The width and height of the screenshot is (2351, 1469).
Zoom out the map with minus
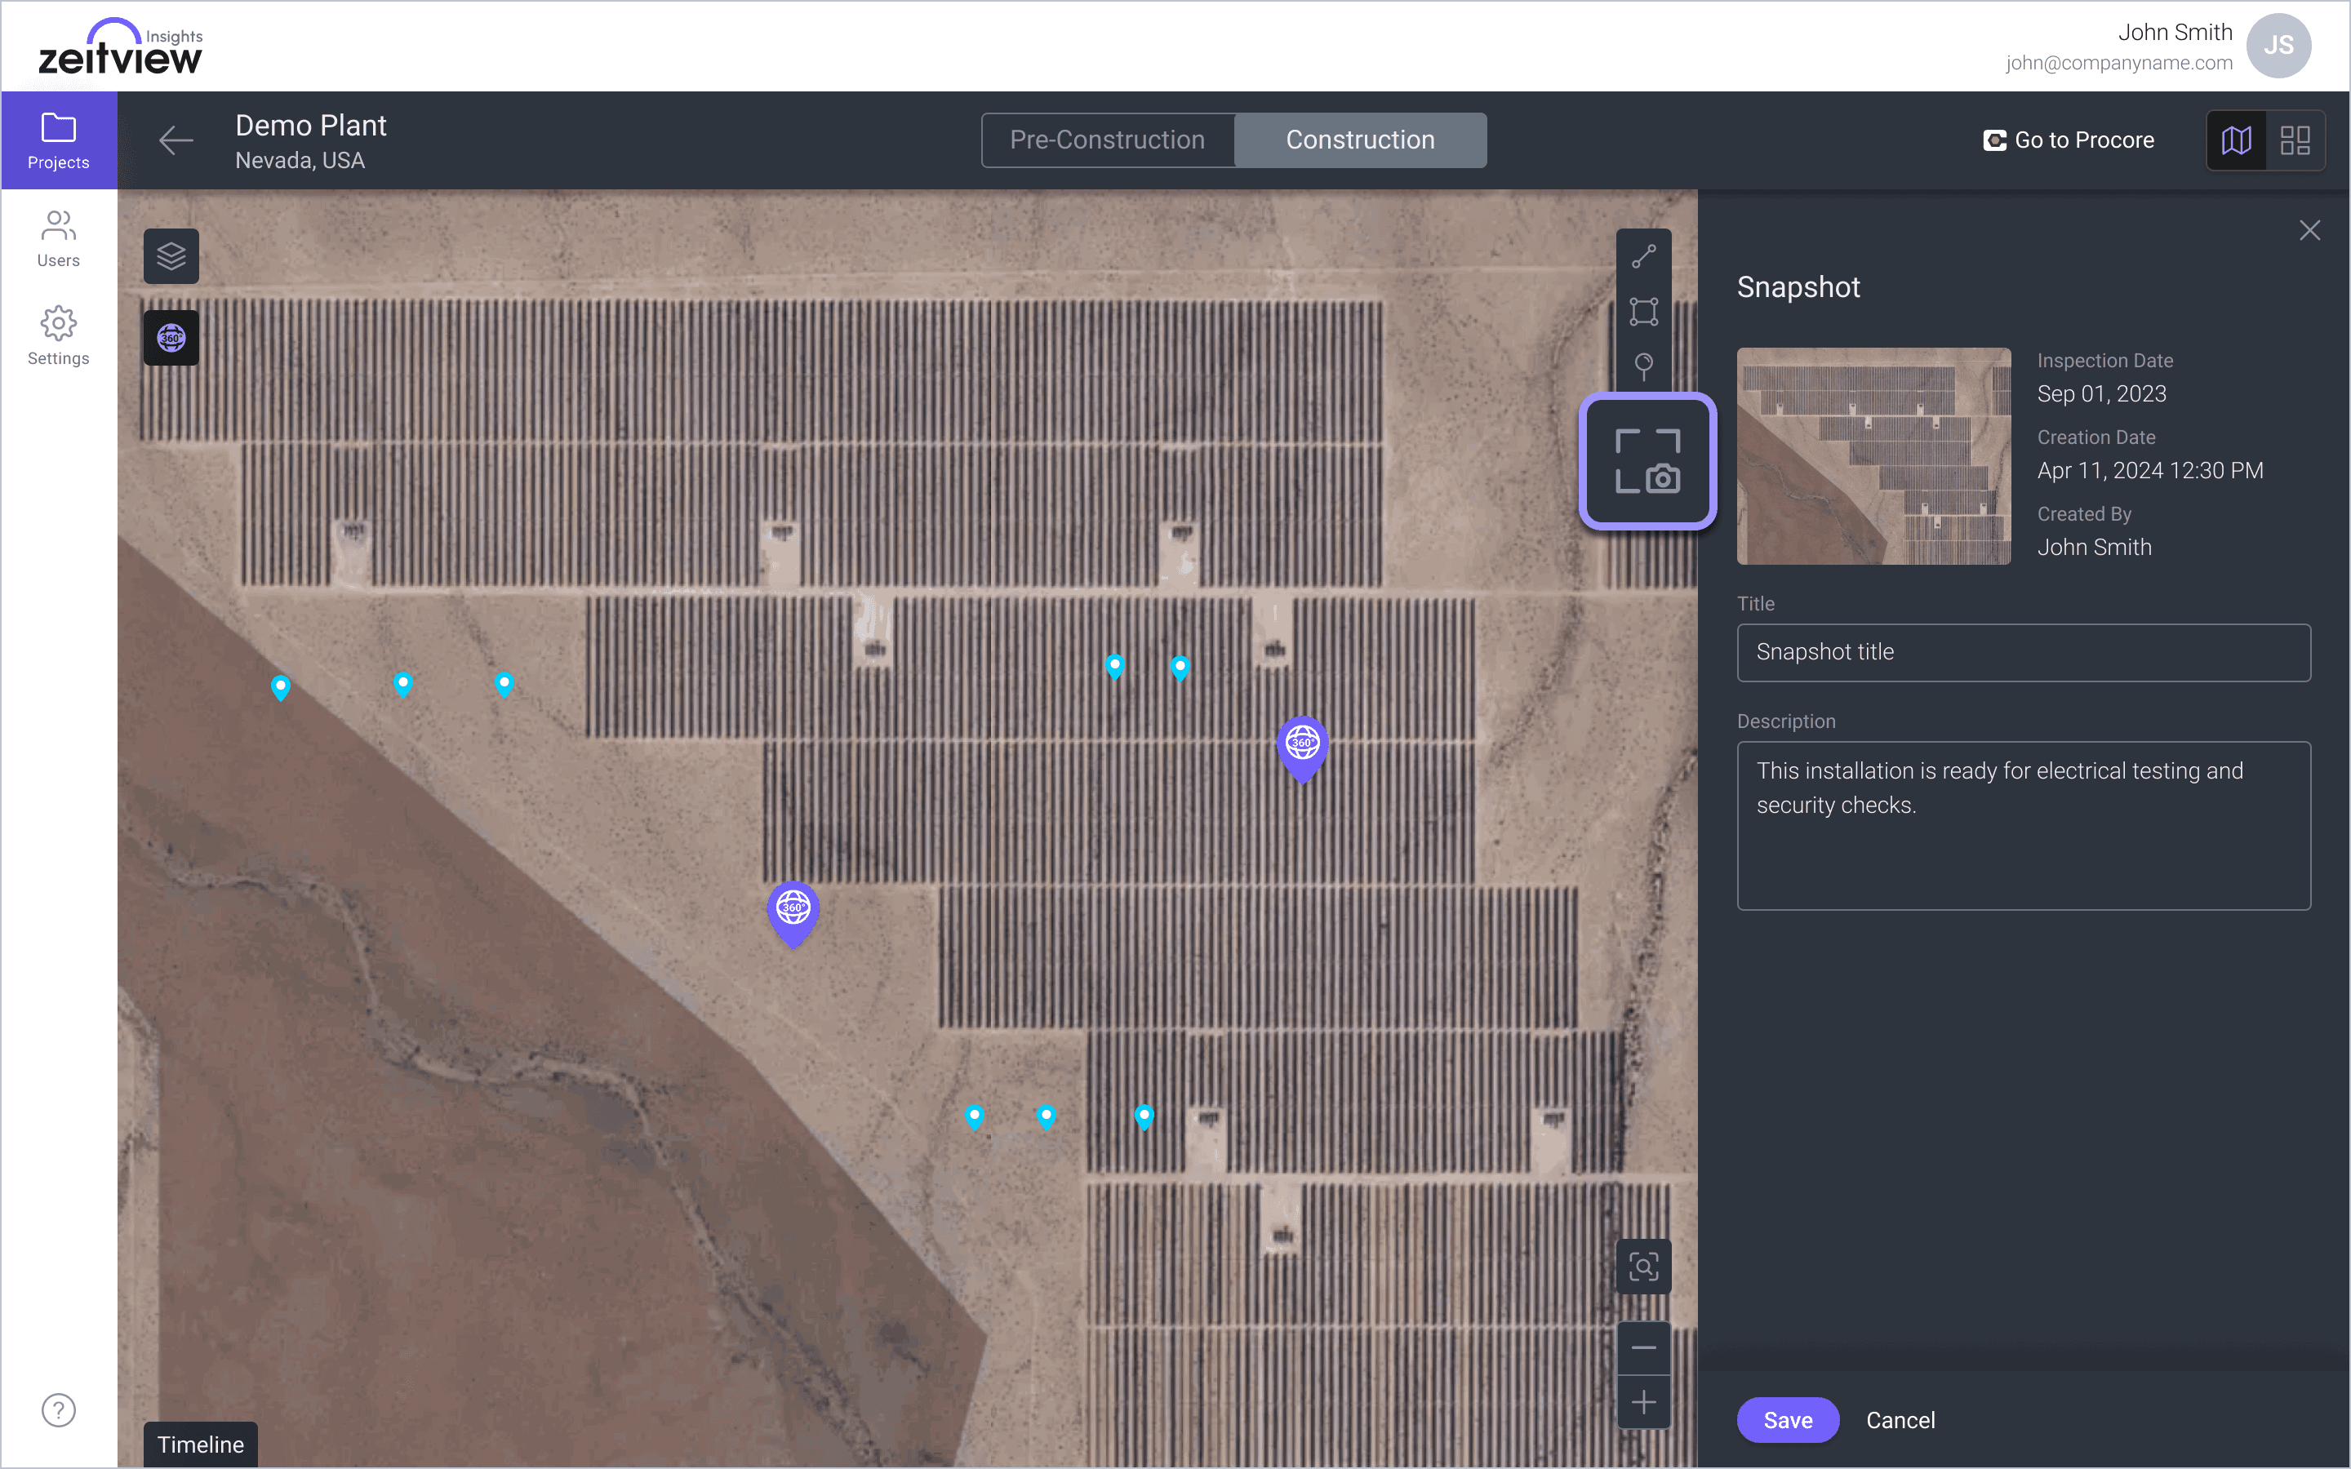click(1644, 1347)
